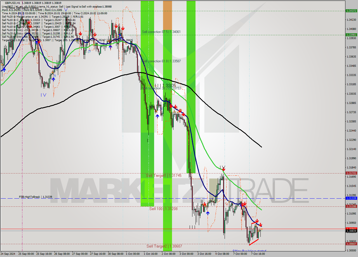The image size is (358, 257).
Task: Click the 'Sell Target2 | 1.30607' label
Action: point(164,246)
